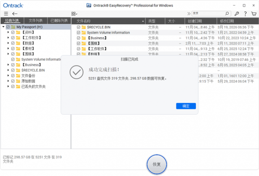
Task: Click 【资料】 folder icon in tree
Action: tap(18, 32)
